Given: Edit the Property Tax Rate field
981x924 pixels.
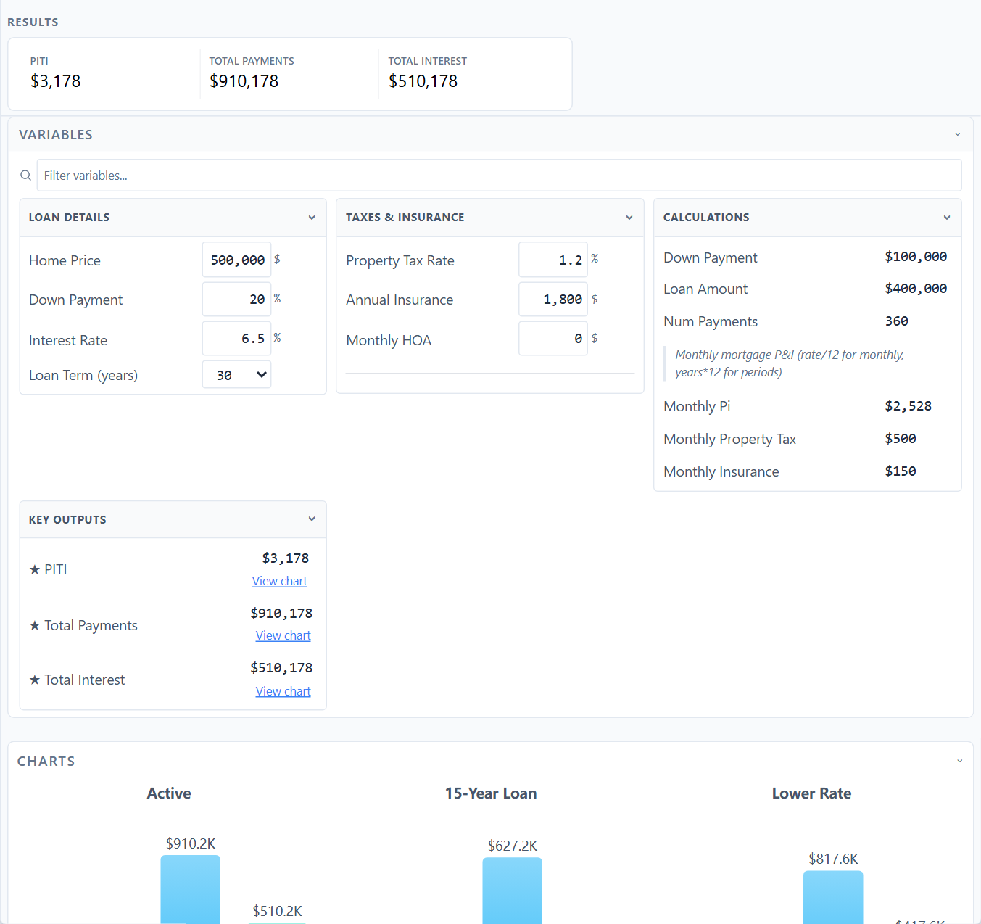Looking at the screenshot, I should [x=553, y=260].
